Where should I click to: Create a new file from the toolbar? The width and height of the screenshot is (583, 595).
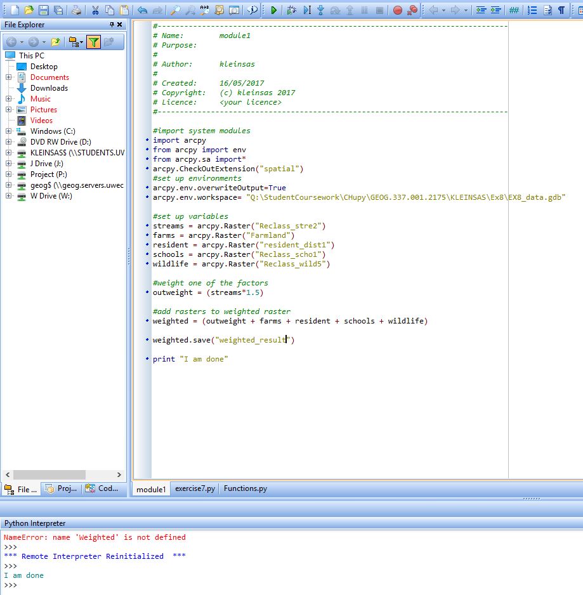coord(15,10)
